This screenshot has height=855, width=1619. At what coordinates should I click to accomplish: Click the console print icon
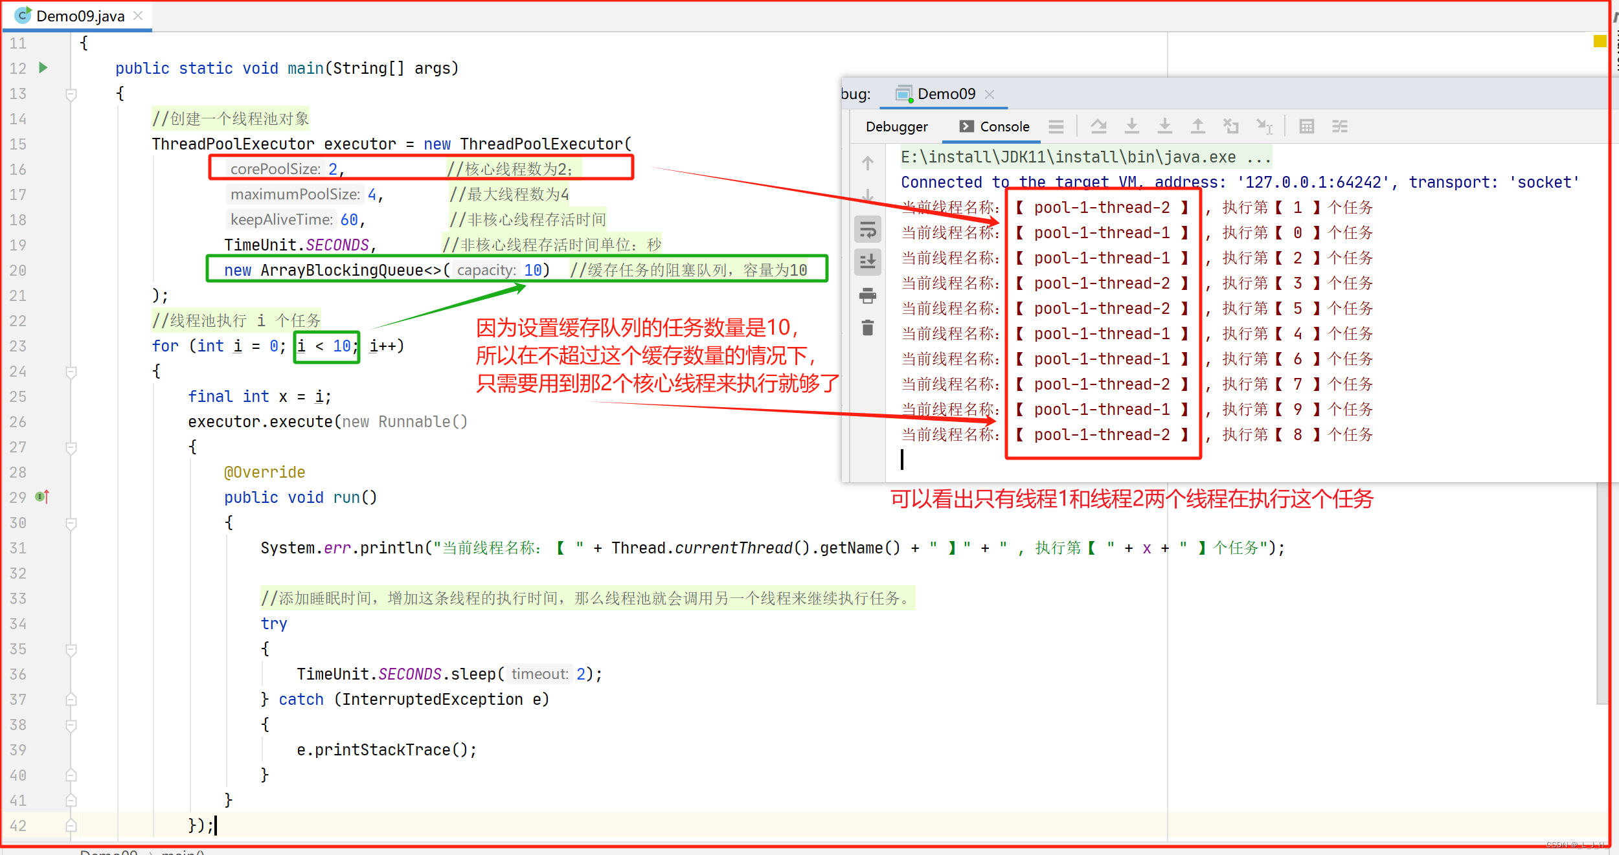point(868,296)
